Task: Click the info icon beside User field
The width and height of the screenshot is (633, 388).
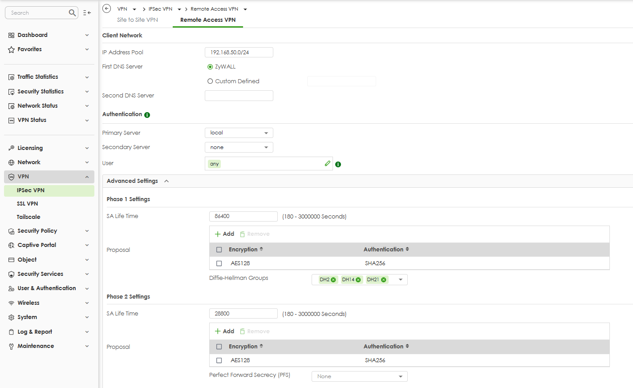Action: pyautogui.click(x=338, y=164)
